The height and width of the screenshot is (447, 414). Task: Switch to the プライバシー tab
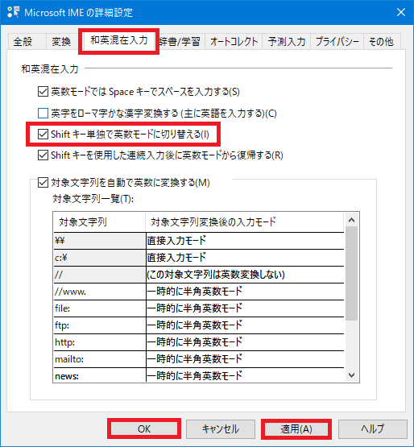337,42
